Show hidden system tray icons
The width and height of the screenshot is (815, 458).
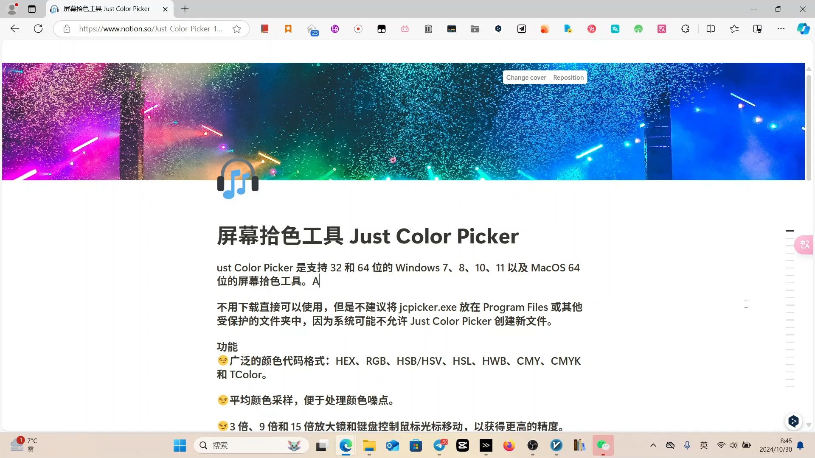coord(653,445)
